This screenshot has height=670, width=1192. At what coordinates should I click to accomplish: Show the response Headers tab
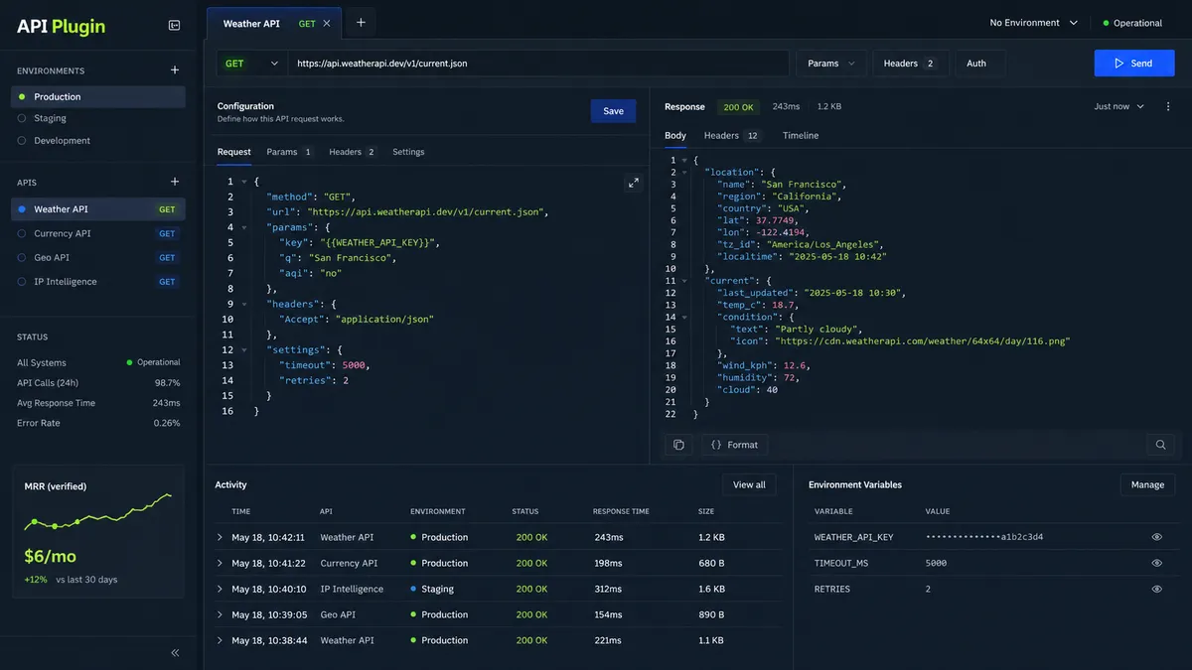coord(733,135)
